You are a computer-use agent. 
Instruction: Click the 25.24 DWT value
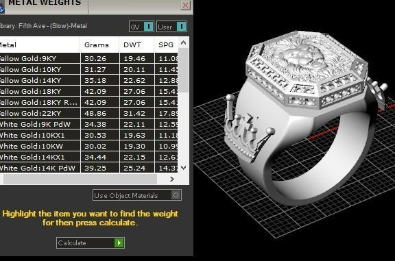pos(134,168)
